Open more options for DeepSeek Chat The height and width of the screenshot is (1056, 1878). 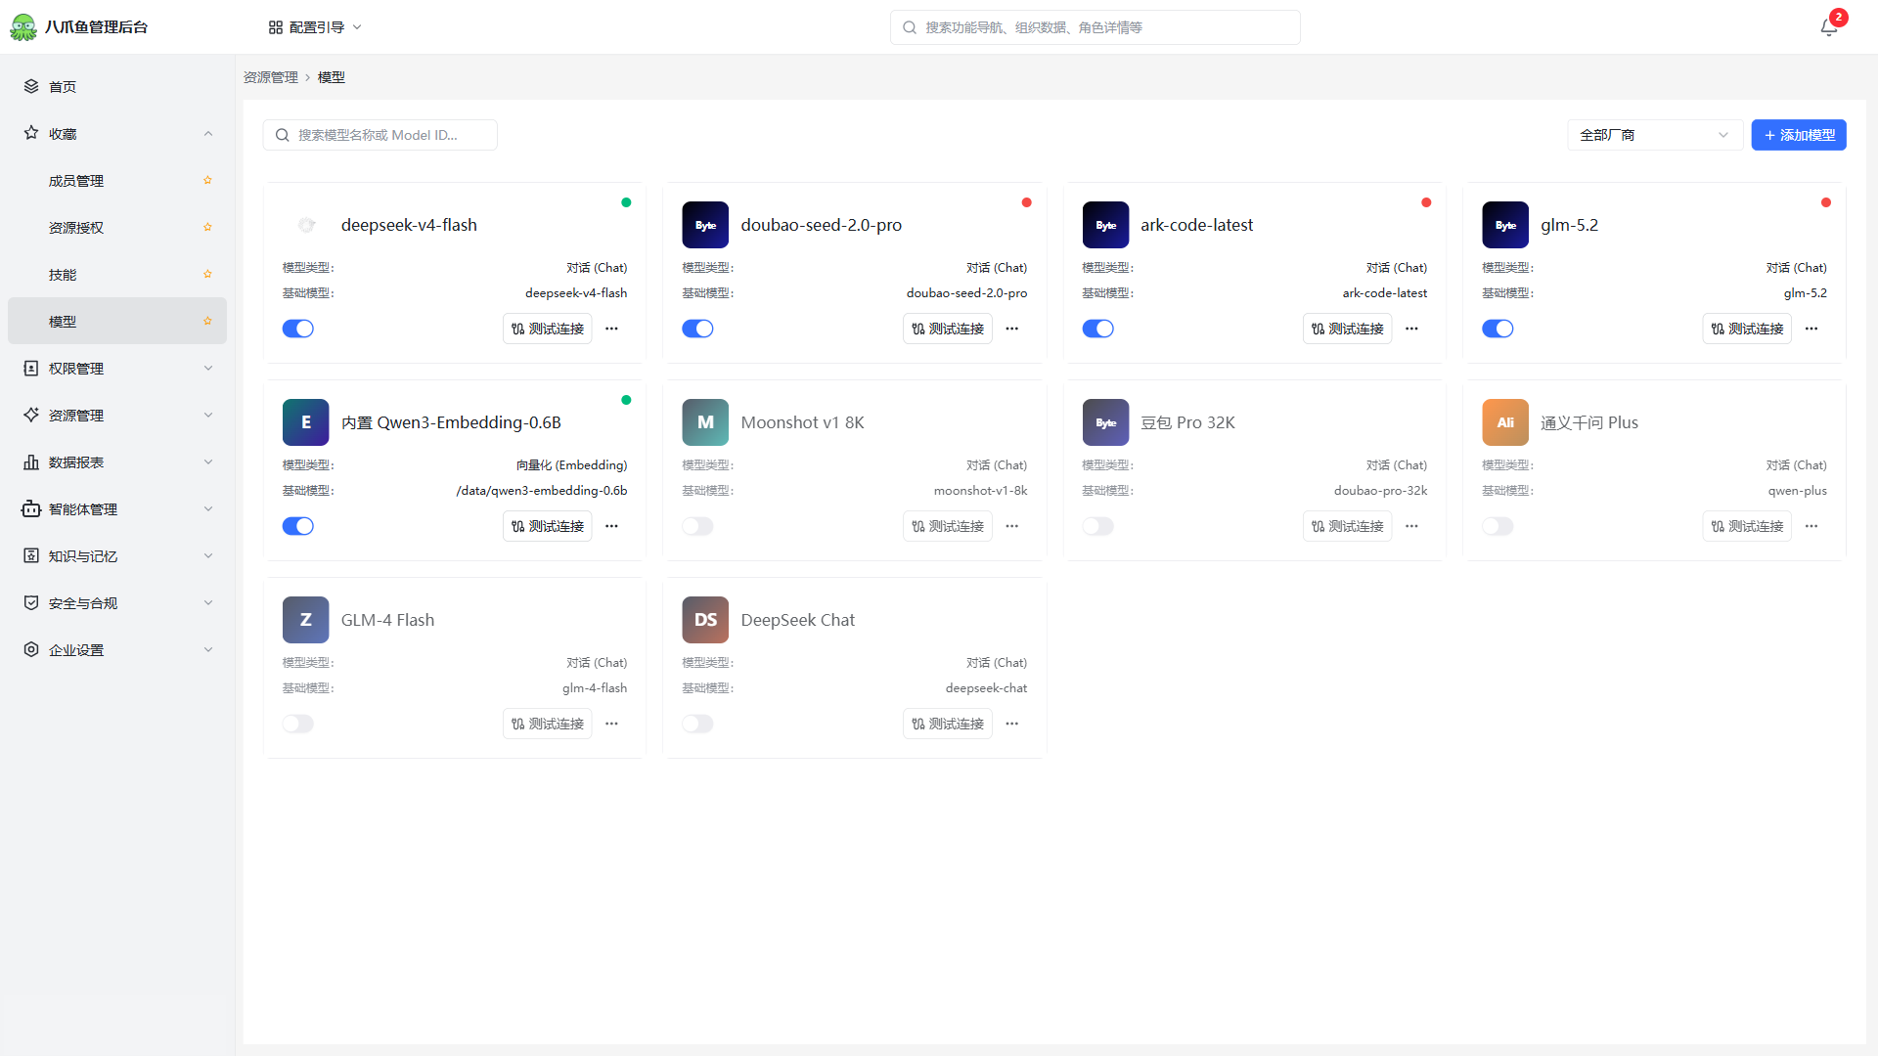pyautogui.click(x=1011, y=724)
